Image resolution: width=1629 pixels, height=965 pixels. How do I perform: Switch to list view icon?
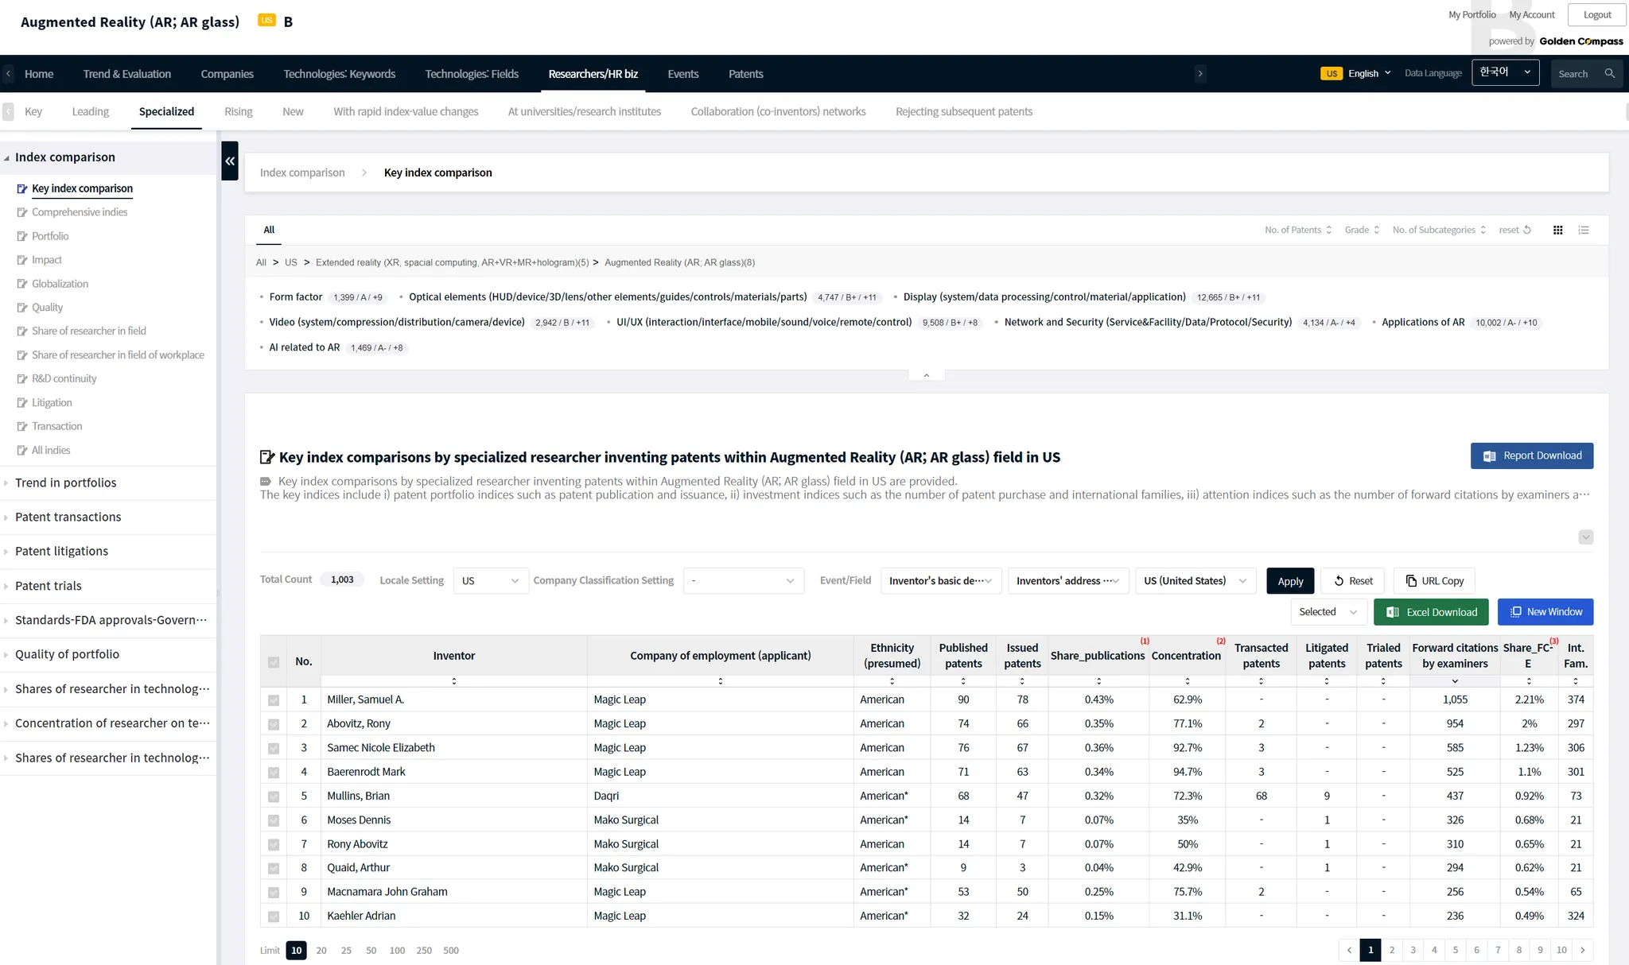1584,231
